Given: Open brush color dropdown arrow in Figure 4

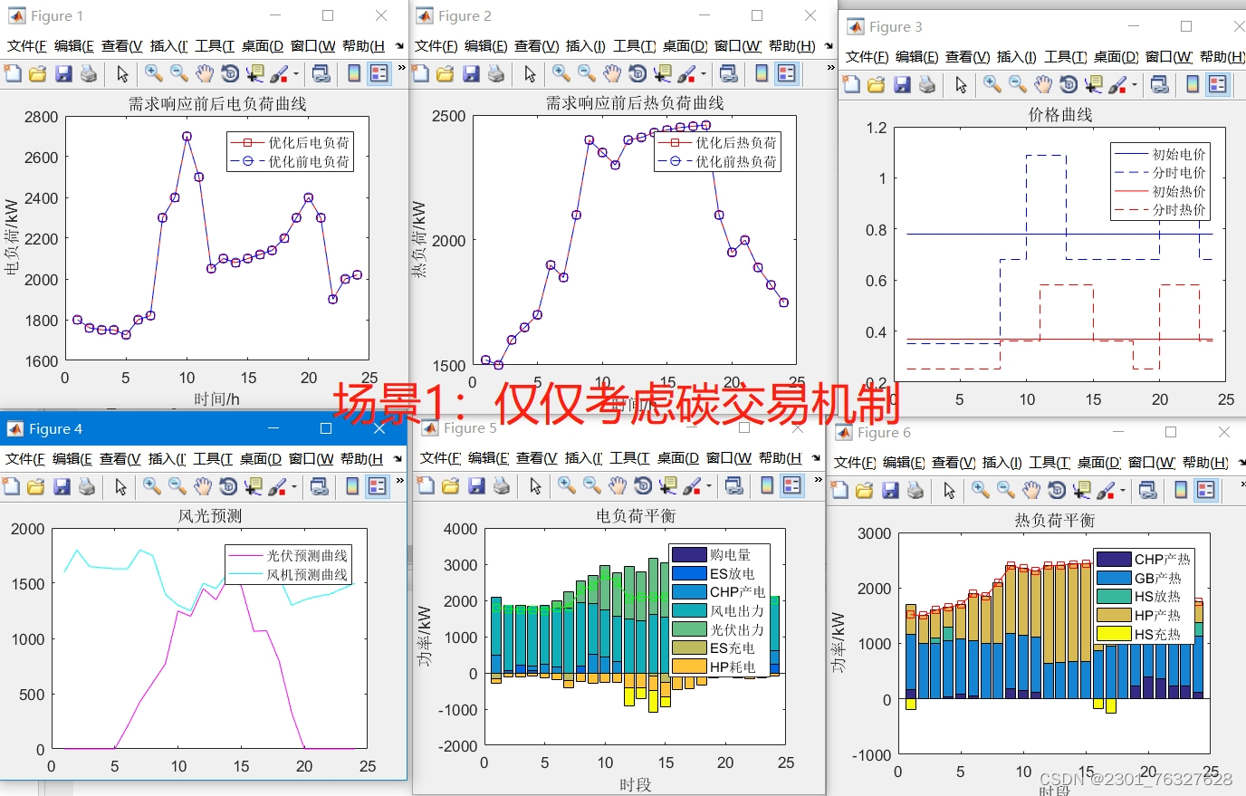Looking at the screenshot, I should 292,487.
